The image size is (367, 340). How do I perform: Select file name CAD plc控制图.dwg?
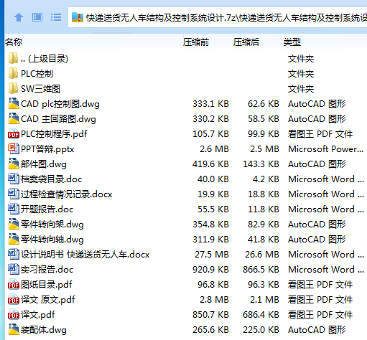pyautogui.click(x=60, y=104)
